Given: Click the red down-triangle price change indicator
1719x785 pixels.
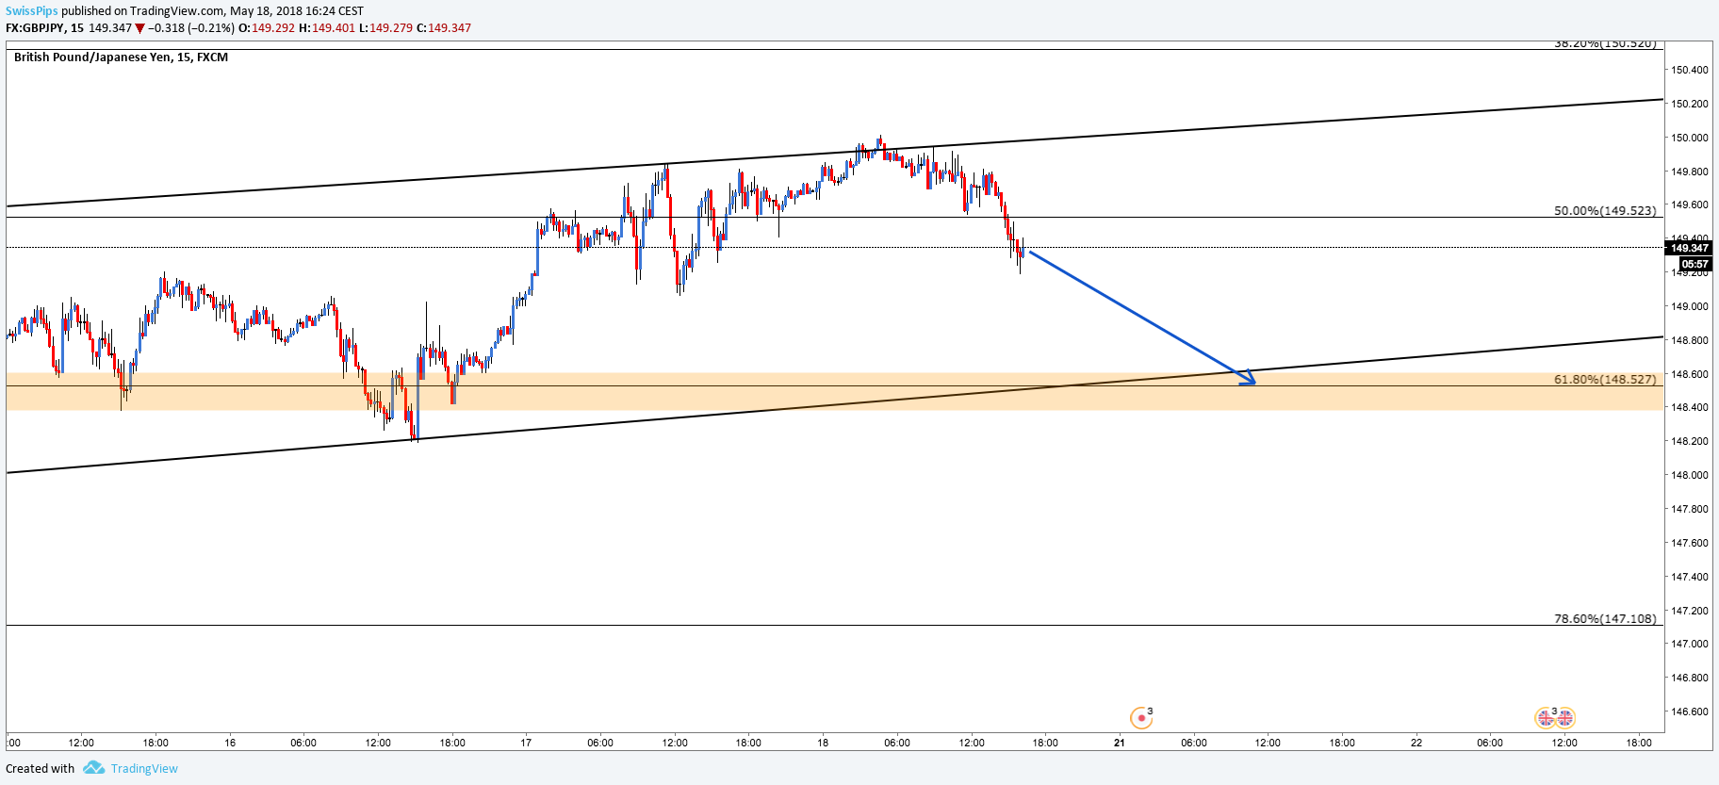Looking at the screenshot, I should pyautogui.click(x=140, y=28).
